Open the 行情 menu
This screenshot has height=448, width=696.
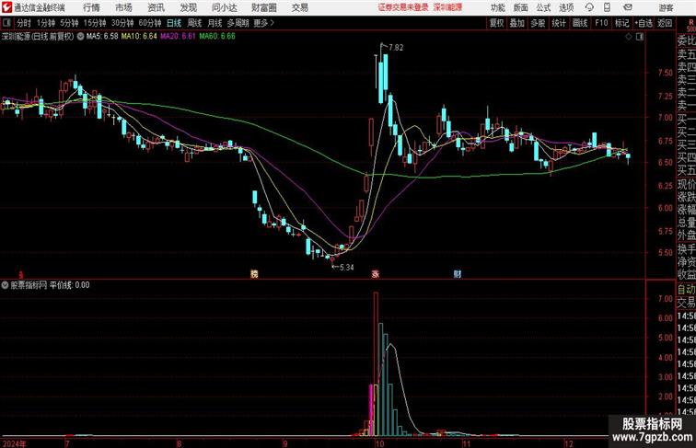[91, 7]
